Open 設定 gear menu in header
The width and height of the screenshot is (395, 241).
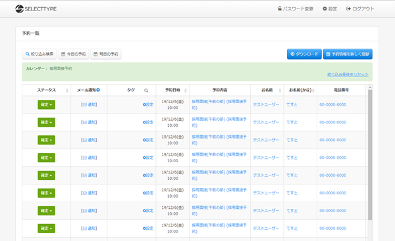pos(330,9)
